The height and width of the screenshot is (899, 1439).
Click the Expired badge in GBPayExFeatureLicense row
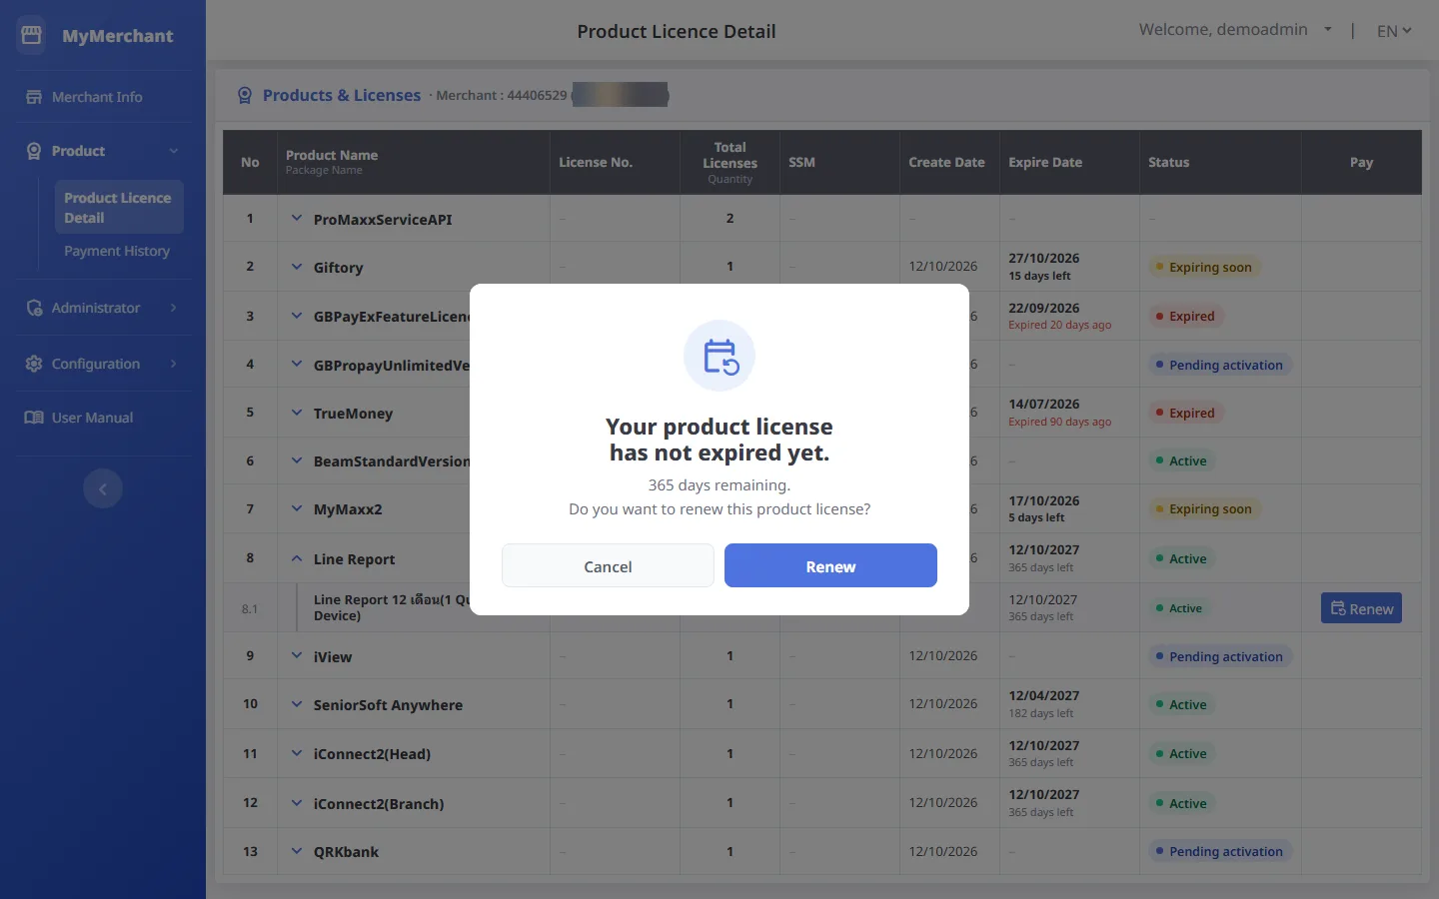(1185, 316)
